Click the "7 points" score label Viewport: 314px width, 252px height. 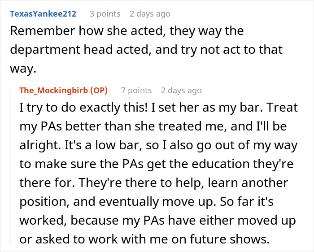click(136, 90)
